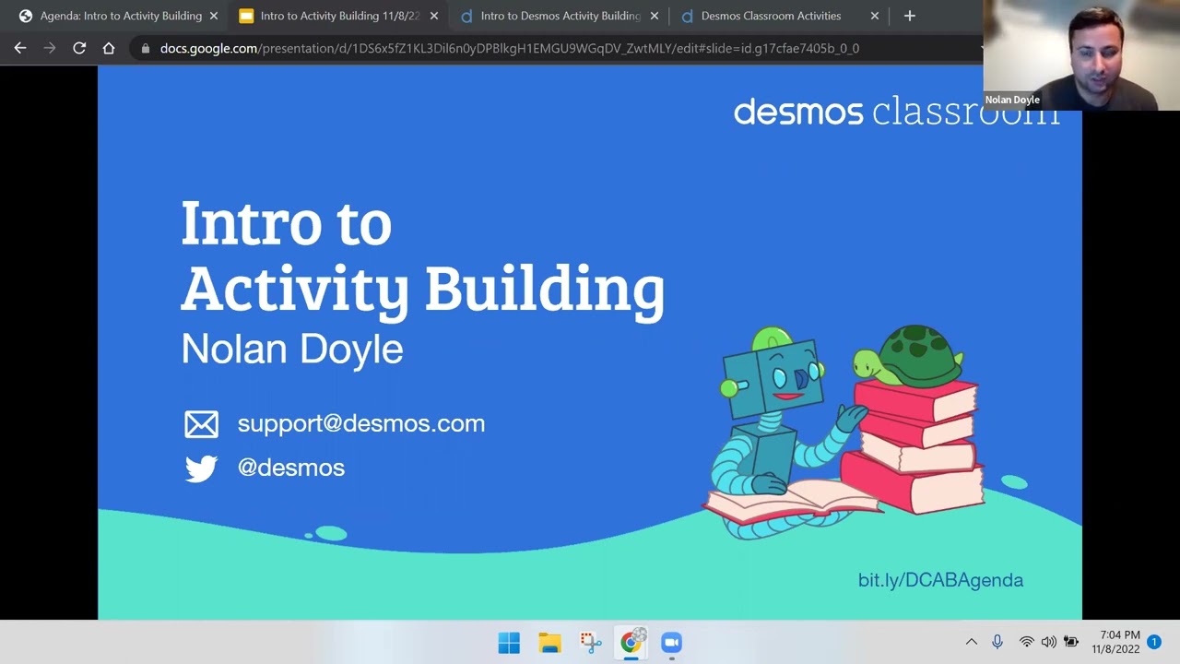Click the battery status tray icon
Screen dimensions: 1180x664
[x=1071, y=642]
